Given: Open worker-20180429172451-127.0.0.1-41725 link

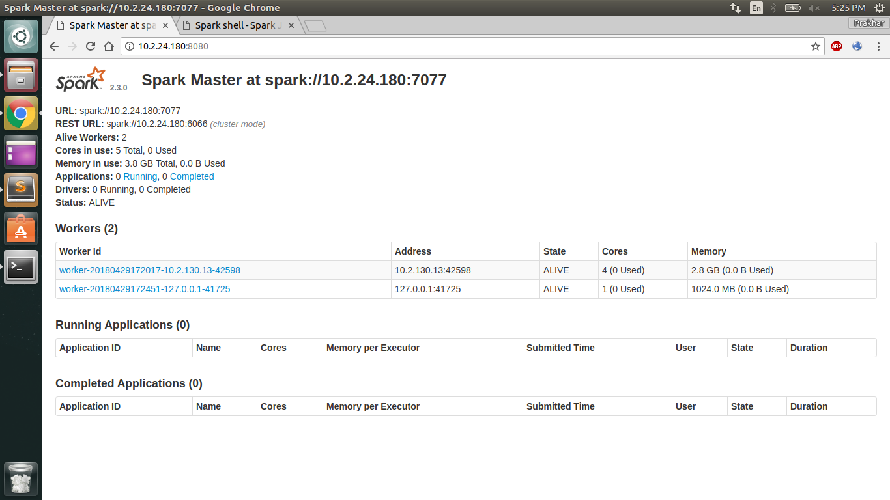Looking at the screenshot, I should [x=145, y=289].
